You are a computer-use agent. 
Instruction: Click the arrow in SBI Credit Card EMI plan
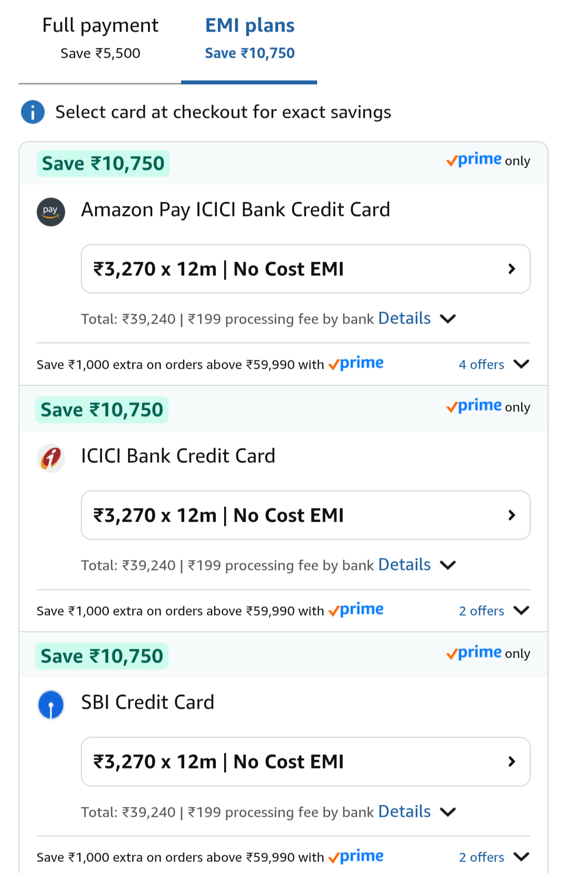[x=512, y=762]
